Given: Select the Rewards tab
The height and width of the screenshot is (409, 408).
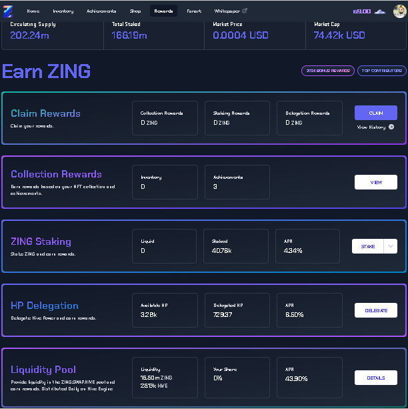Looking at the screenshot, I should click(x=163, y=11).
